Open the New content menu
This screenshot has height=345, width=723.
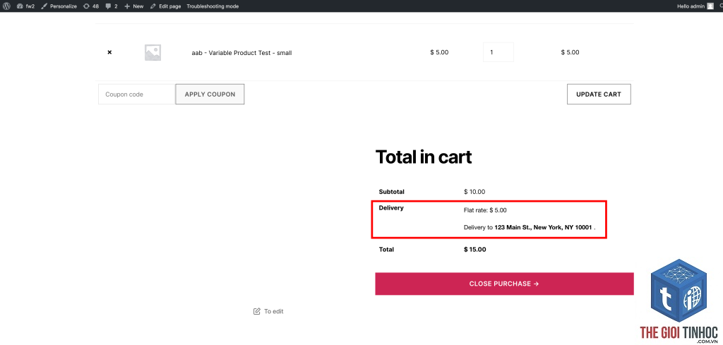coord(134,6)
